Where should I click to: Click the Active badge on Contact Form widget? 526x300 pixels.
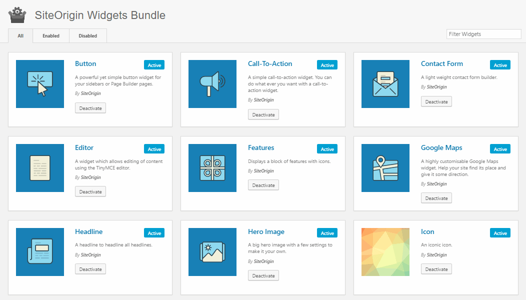click(x=500, y=65)
